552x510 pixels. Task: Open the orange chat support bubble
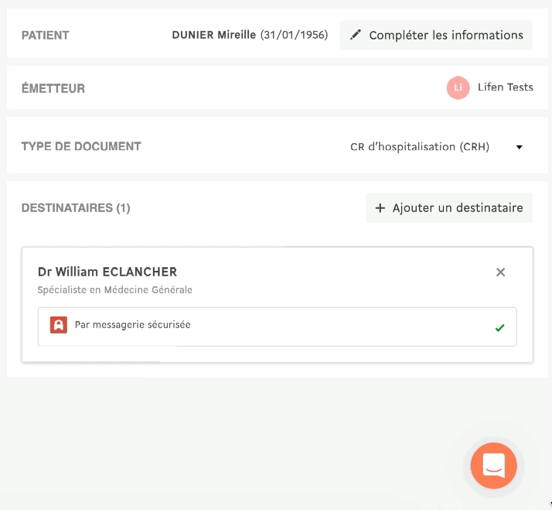click(493, 466)
